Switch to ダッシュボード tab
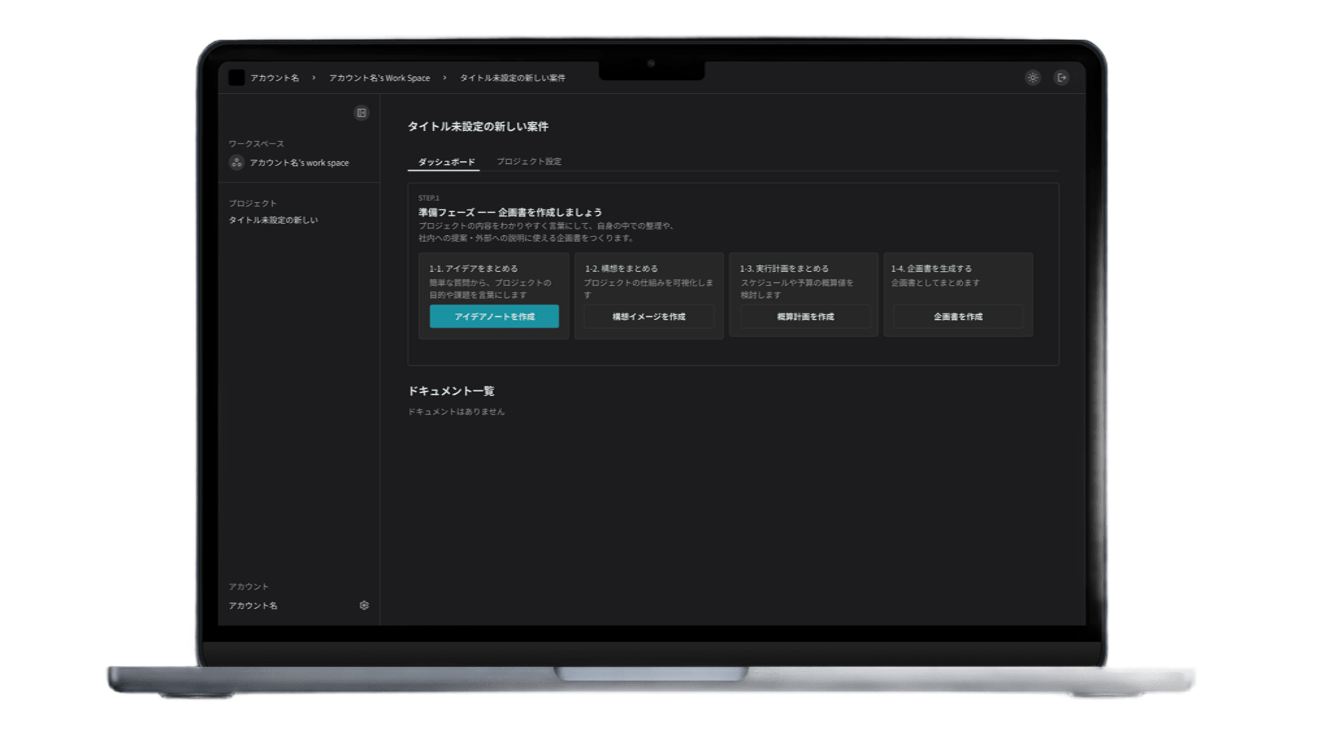 446,162
